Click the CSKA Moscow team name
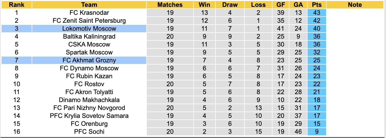This screenshot has height=138, width=386. (x=89, y=44)
